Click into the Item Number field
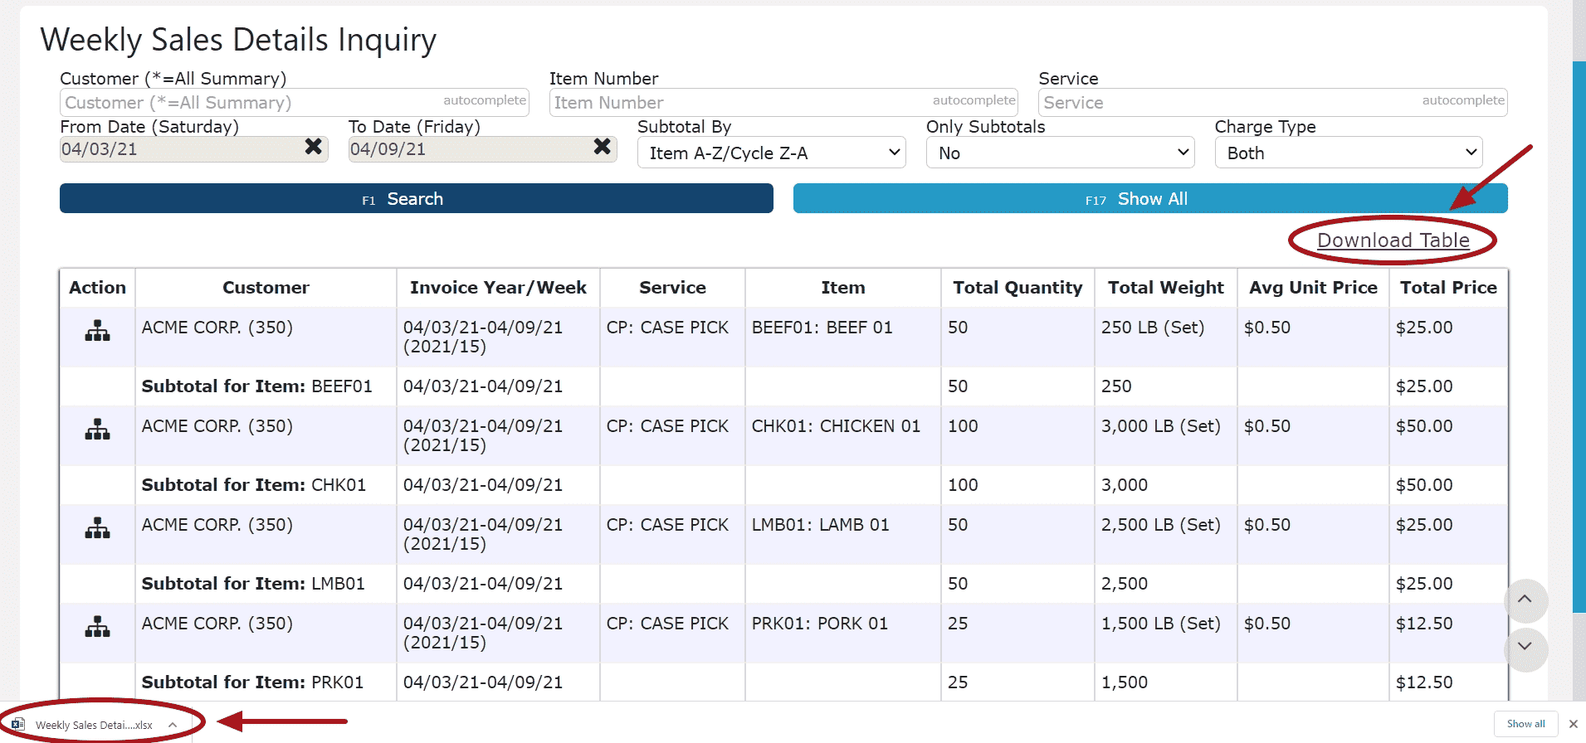 pyautogui.click(x=739, y=103)
